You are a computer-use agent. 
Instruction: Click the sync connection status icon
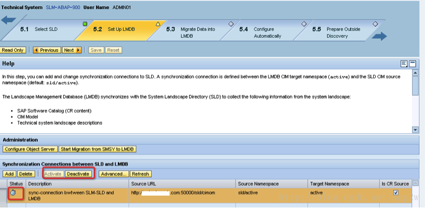pyautogui.click(x=13, y=193)
